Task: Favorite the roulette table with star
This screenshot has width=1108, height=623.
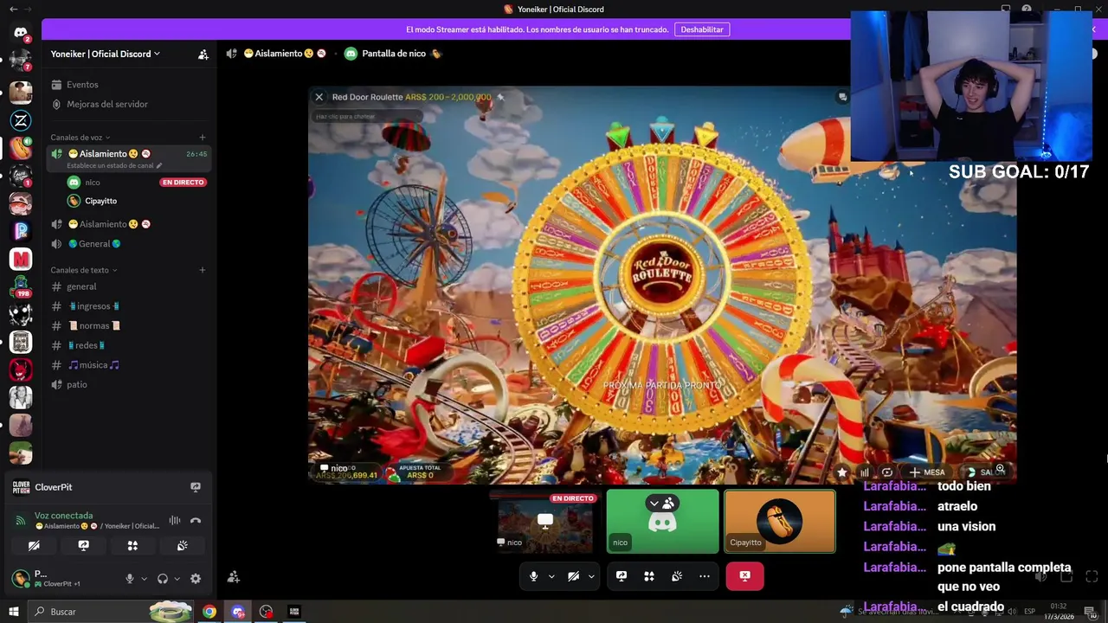Action: (x=841, y=472)
